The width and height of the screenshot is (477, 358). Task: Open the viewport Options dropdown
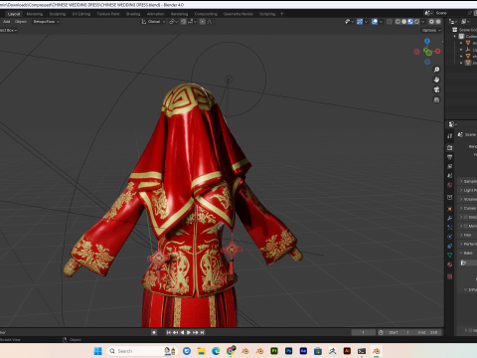pos(431,30)
